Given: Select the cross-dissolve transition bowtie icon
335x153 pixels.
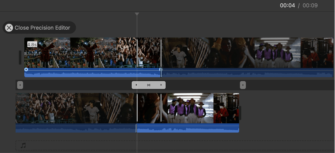Looking at the screenshot, I should pos(149,85).
